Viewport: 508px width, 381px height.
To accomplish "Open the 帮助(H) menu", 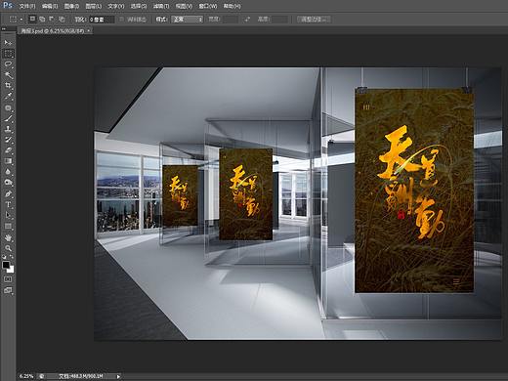I will click(x=232, y=6).
